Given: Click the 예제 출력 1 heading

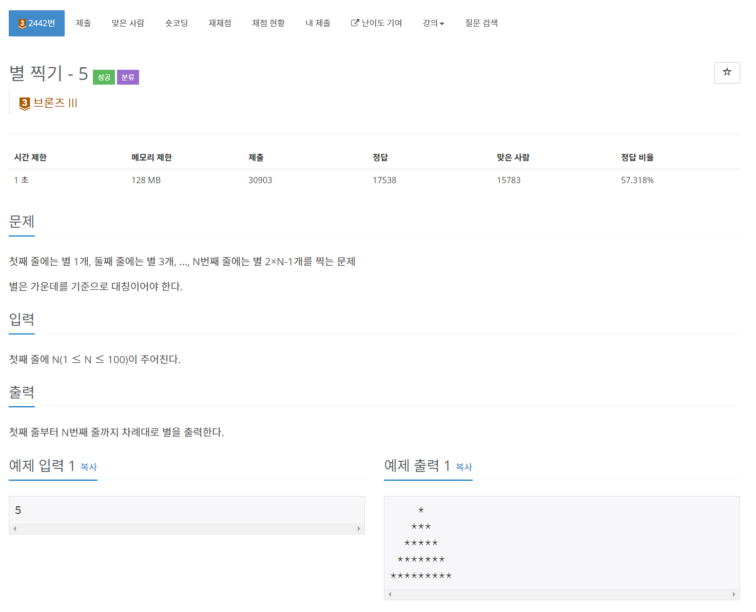Looking at the screenshot, I should coord(417,466).
